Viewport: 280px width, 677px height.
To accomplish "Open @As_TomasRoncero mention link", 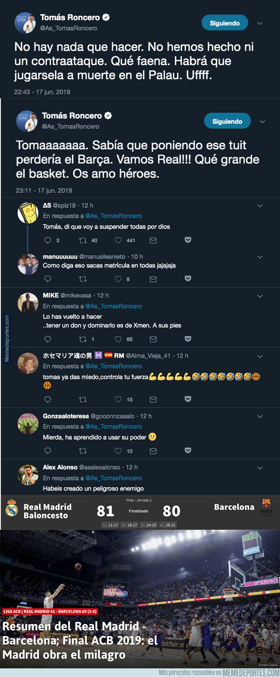I will click(x=115, y=216).
